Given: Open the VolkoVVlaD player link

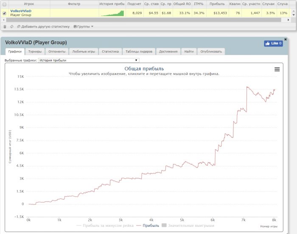Looking at the screenshot, I should tap(21, 11).
